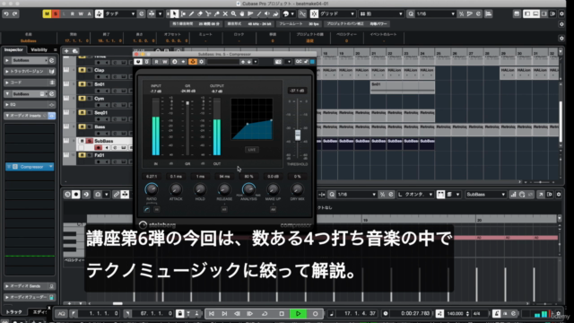Switch to the Visibility tab
Image resolution: width=574 pixels, height=323 pixels.
[39, 50]
